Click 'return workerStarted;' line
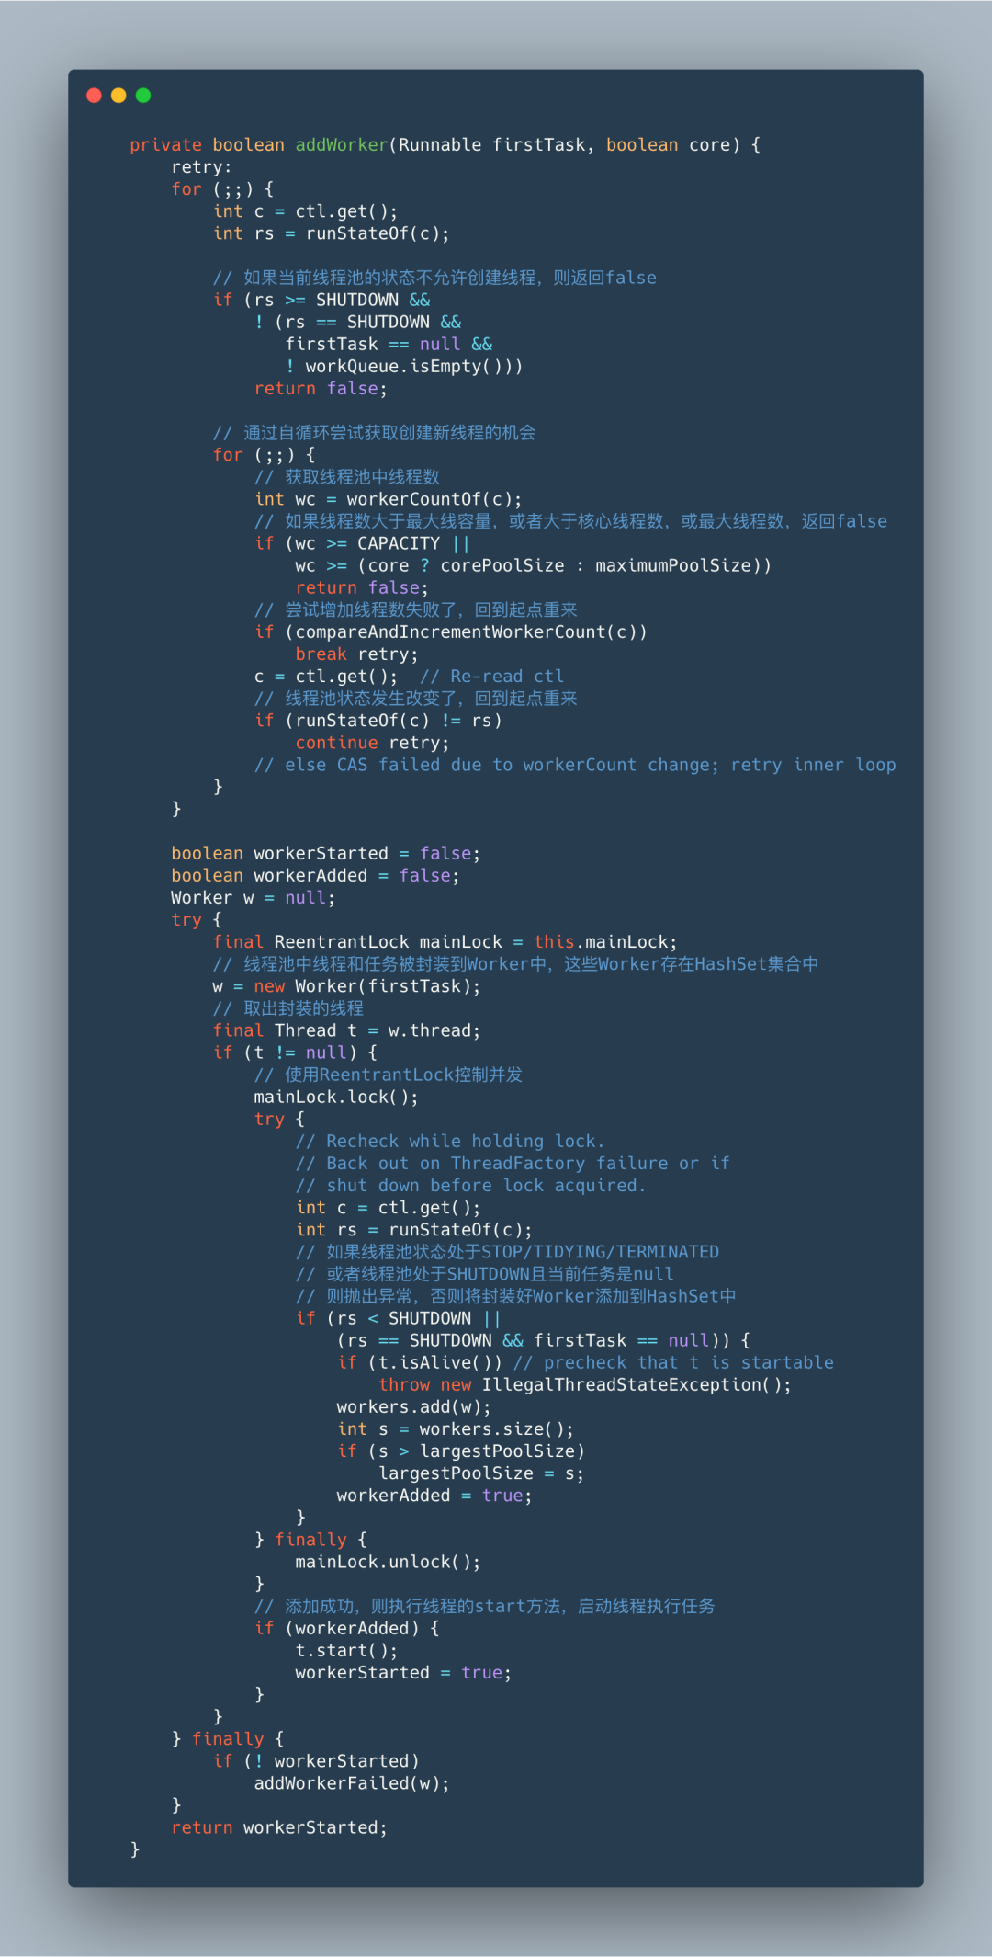992x1957 pixels. (x=279, y=1826)
